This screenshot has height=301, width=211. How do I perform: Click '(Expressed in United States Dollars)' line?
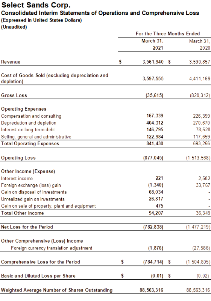coord(41,20)
